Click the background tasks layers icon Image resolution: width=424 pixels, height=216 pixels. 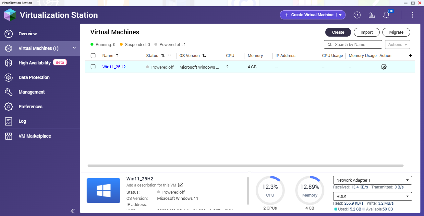click(372, 15)
